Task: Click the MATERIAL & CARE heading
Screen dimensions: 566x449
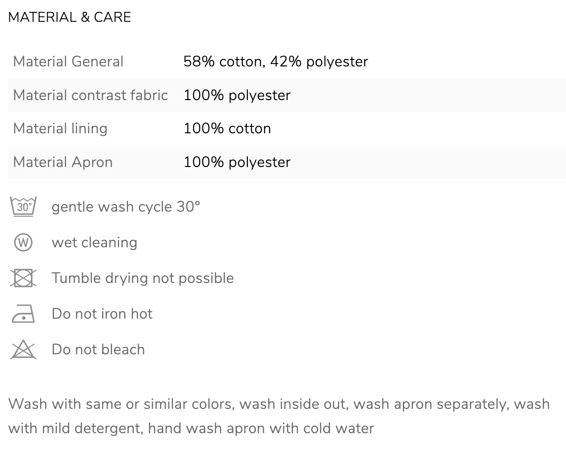Action: click(x=69, y=17)
